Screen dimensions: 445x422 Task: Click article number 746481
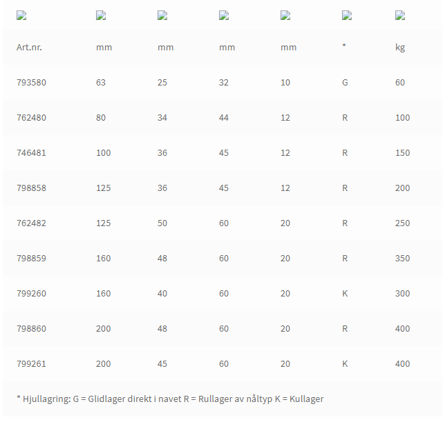tap(31, 153)
